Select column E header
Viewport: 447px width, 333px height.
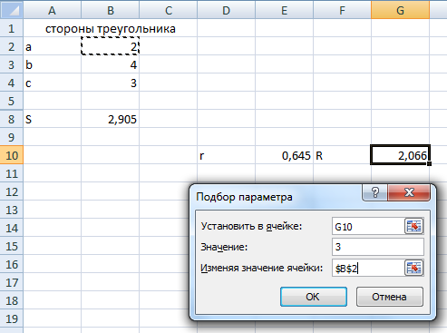284,10
